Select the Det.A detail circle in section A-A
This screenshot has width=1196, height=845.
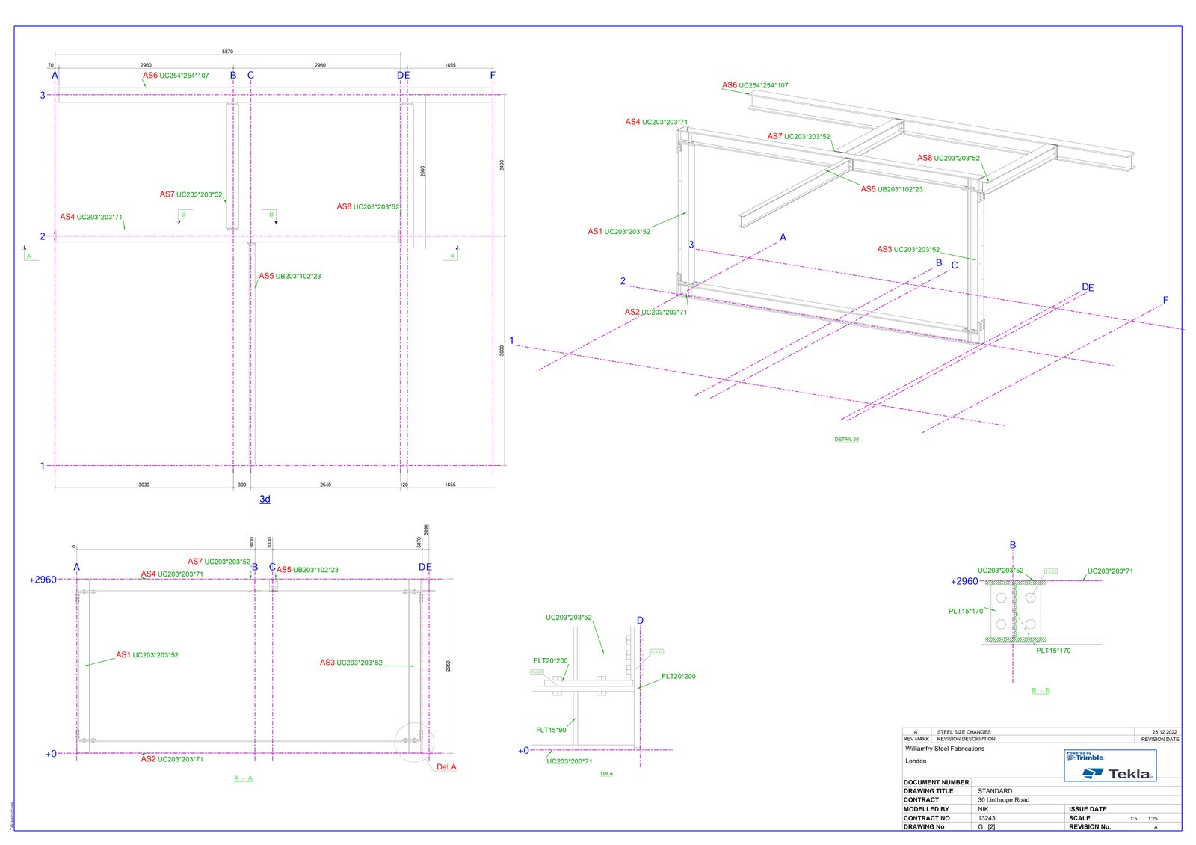tap(413, 742)
